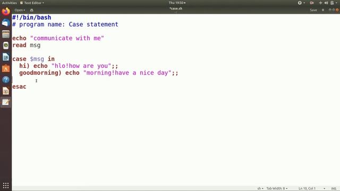Viewport: 340px width, 191px height.
Task: Click the $msg variable in case line
Action: tap(37, 59)
